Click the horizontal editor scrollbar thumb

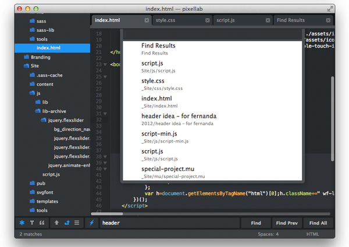point(107,214)
